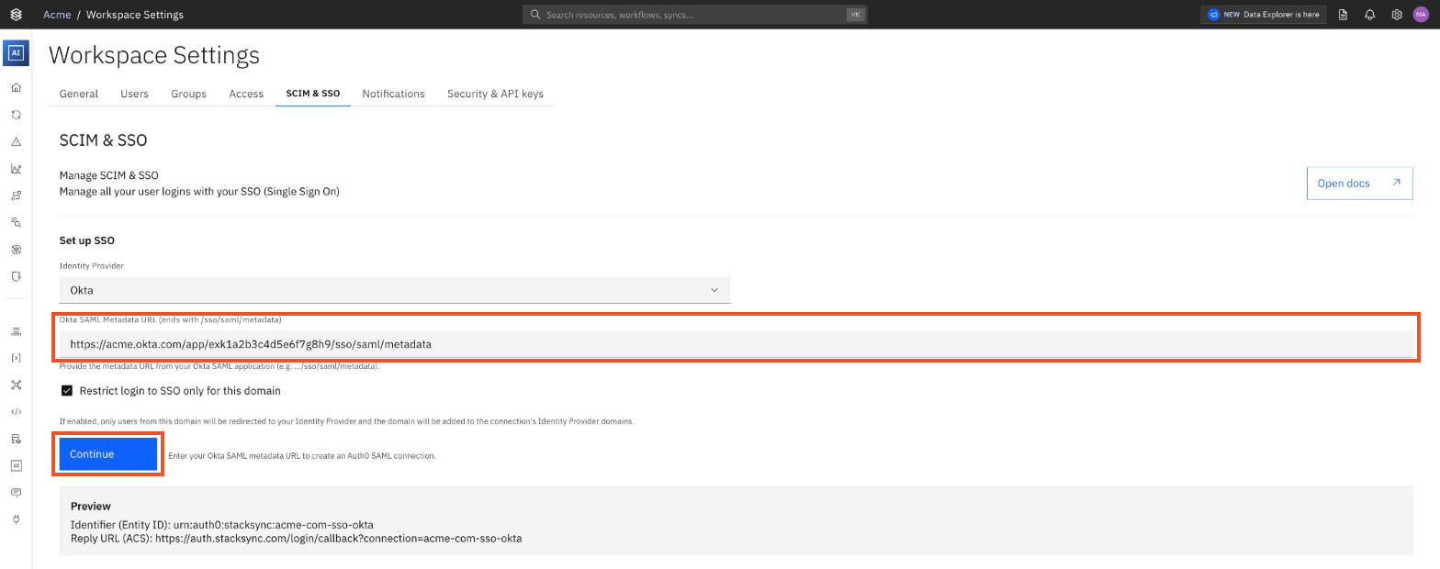Open the network connections sidebar icon

click(x=16, y=385)
